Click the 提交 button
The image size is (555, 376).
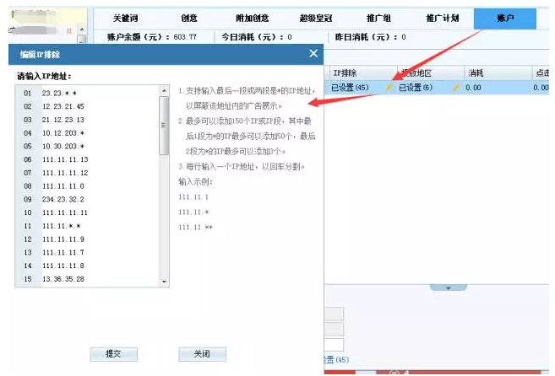[114, 354]
